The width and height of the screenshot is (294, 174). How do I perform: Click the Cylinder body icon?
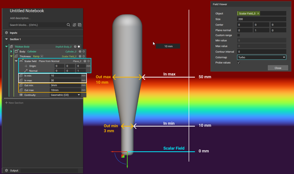point(17,51)
